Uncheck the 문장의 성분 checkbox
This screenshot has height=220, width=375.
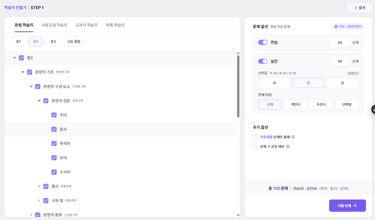46,101
